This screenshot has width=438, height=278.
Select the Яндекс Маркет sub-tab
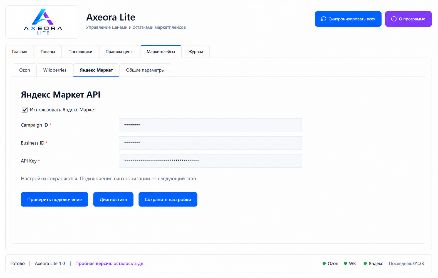[96, 70]
